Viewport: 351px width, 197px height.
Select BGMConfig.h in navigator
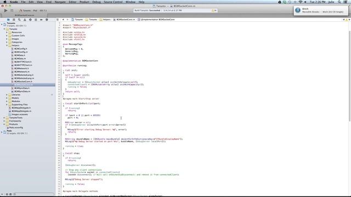21,49
